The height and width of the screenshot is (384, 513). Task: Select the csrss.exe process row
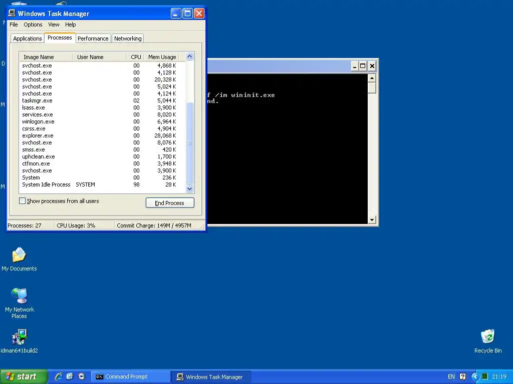pos(102,128)
